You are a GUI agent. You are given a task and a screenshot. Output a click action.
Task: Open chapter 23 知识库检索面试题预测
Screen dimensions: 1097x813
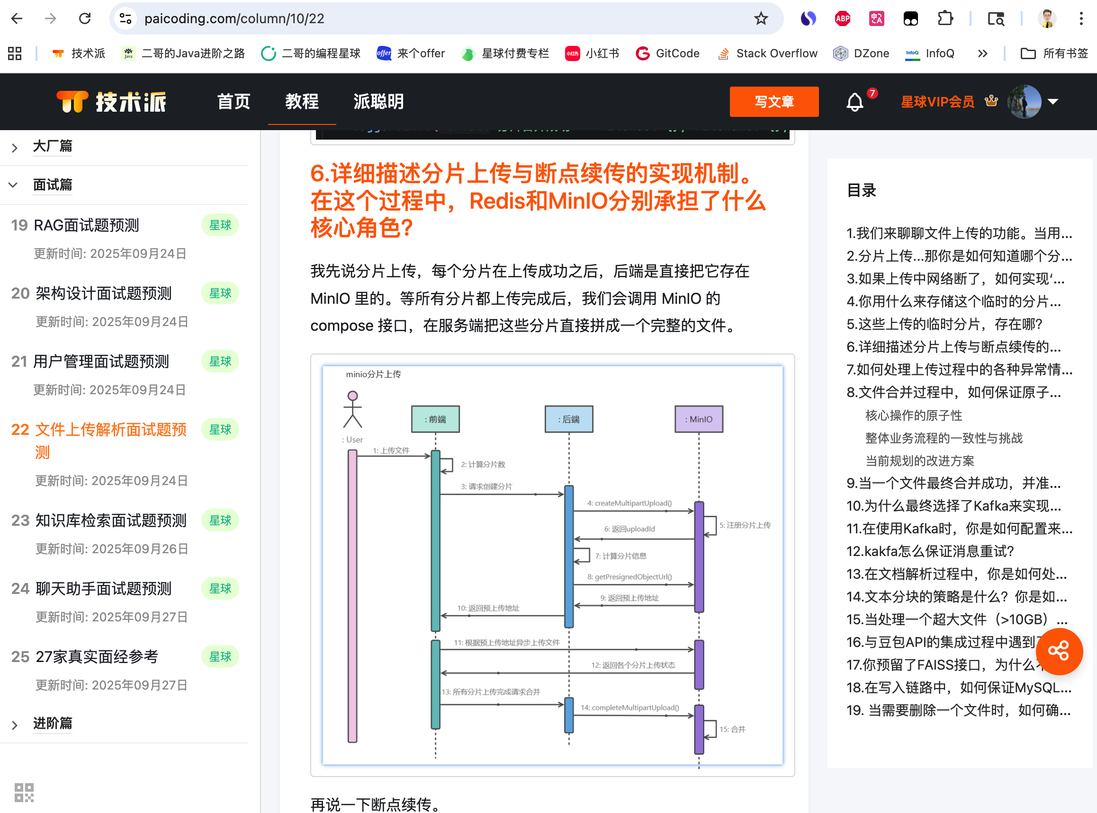pyautogui.click(x=111, y=520)
